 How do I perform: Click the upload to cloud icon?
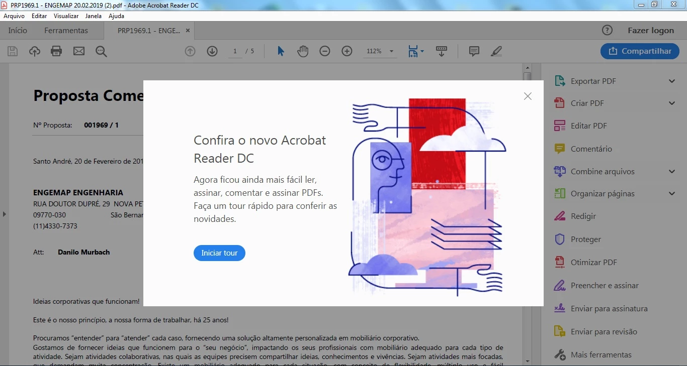[35, 51]
